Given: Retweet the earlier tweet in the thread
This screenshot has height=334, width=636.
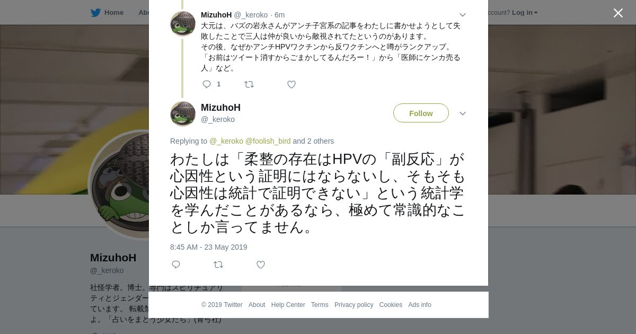Looking at the screenshot, I should (249, 84).
